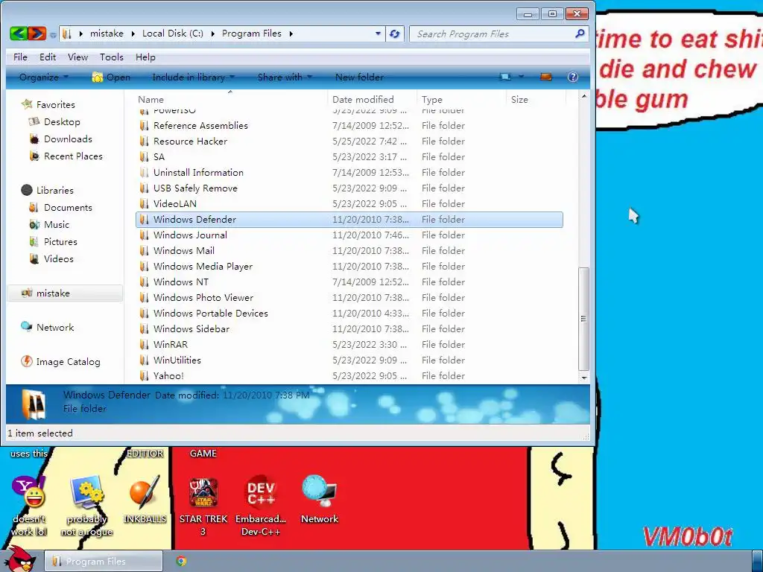Select the Windows Photo Viewer folder
This screenshot has width=763, height=572.
tap(349, 298)
